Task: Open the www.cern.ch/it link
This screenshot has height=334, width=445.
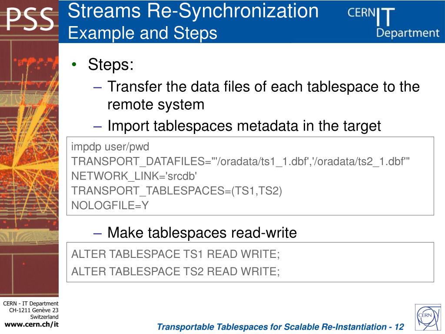Action: click(x=31, y=324)
